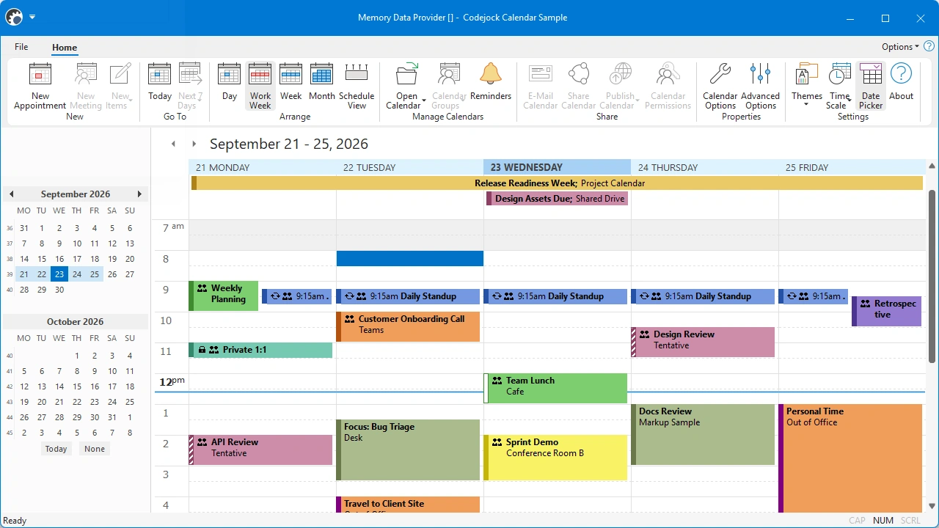Click scrollbar down arrow in calendar

(932, 505)
